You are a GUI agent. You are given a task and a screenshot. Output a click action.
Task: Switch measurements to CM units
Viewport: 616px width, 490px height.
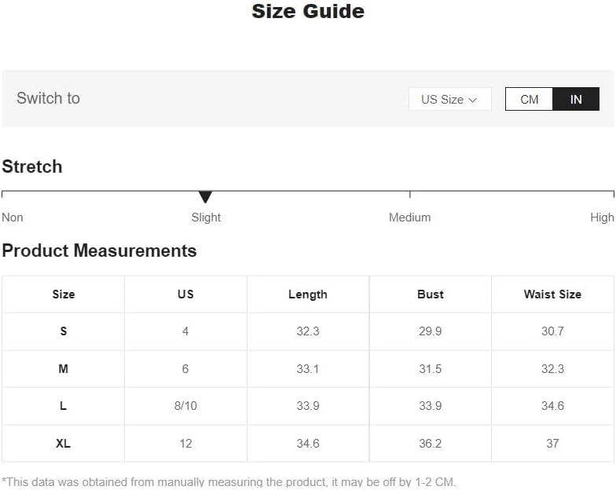(x=529, y=99)
